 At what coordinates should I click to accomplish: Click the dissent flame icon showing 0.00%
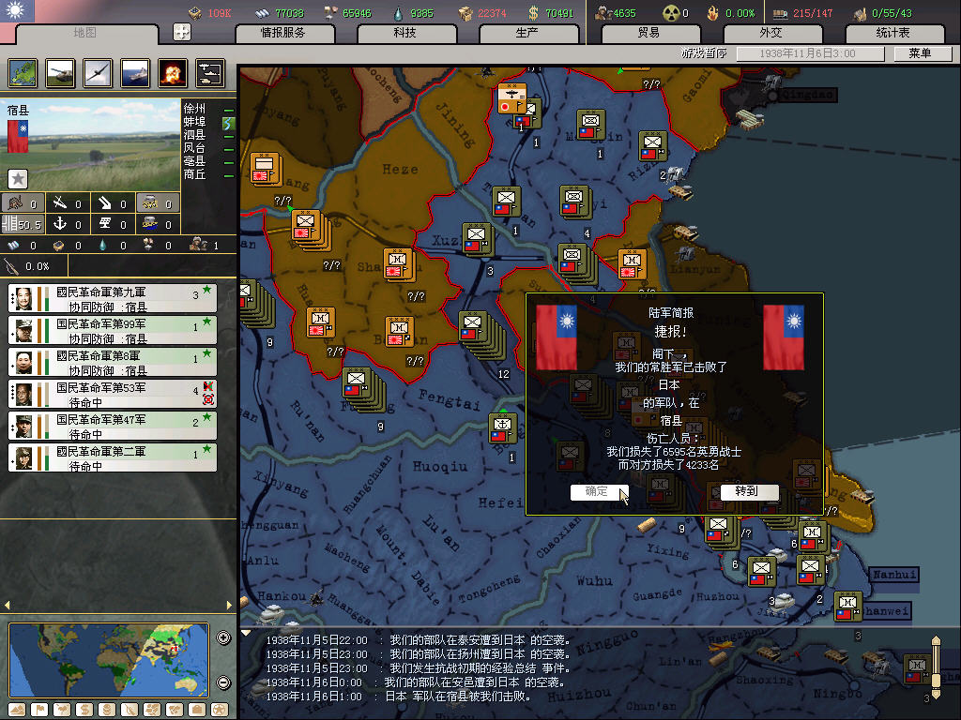[x=713, y=13]
